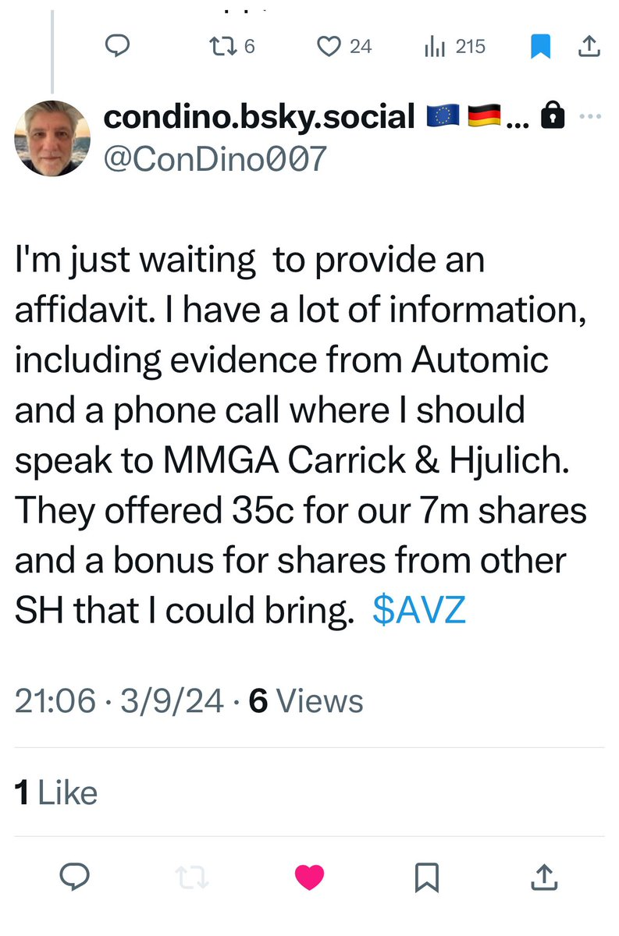Reply to the main tweet at bottom
This screenshot has width=619, height=936.
[x=75, y=878]
